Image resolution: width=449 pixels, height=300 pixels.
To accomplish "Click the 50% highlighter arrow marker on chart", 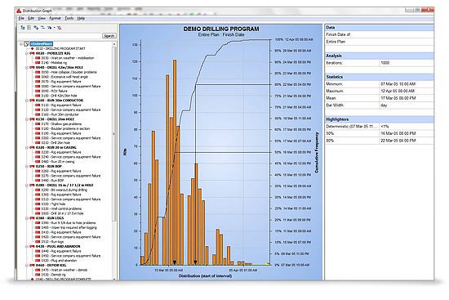I will coord(175,262).
